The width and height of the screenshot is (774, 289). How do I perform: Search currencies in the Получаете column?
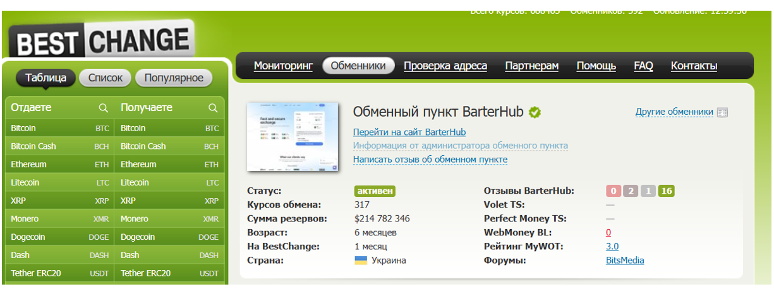[x=213, y=108]
